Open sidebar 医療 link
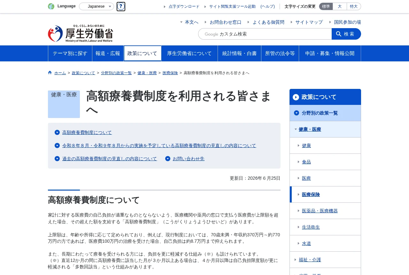 [306, 178]
